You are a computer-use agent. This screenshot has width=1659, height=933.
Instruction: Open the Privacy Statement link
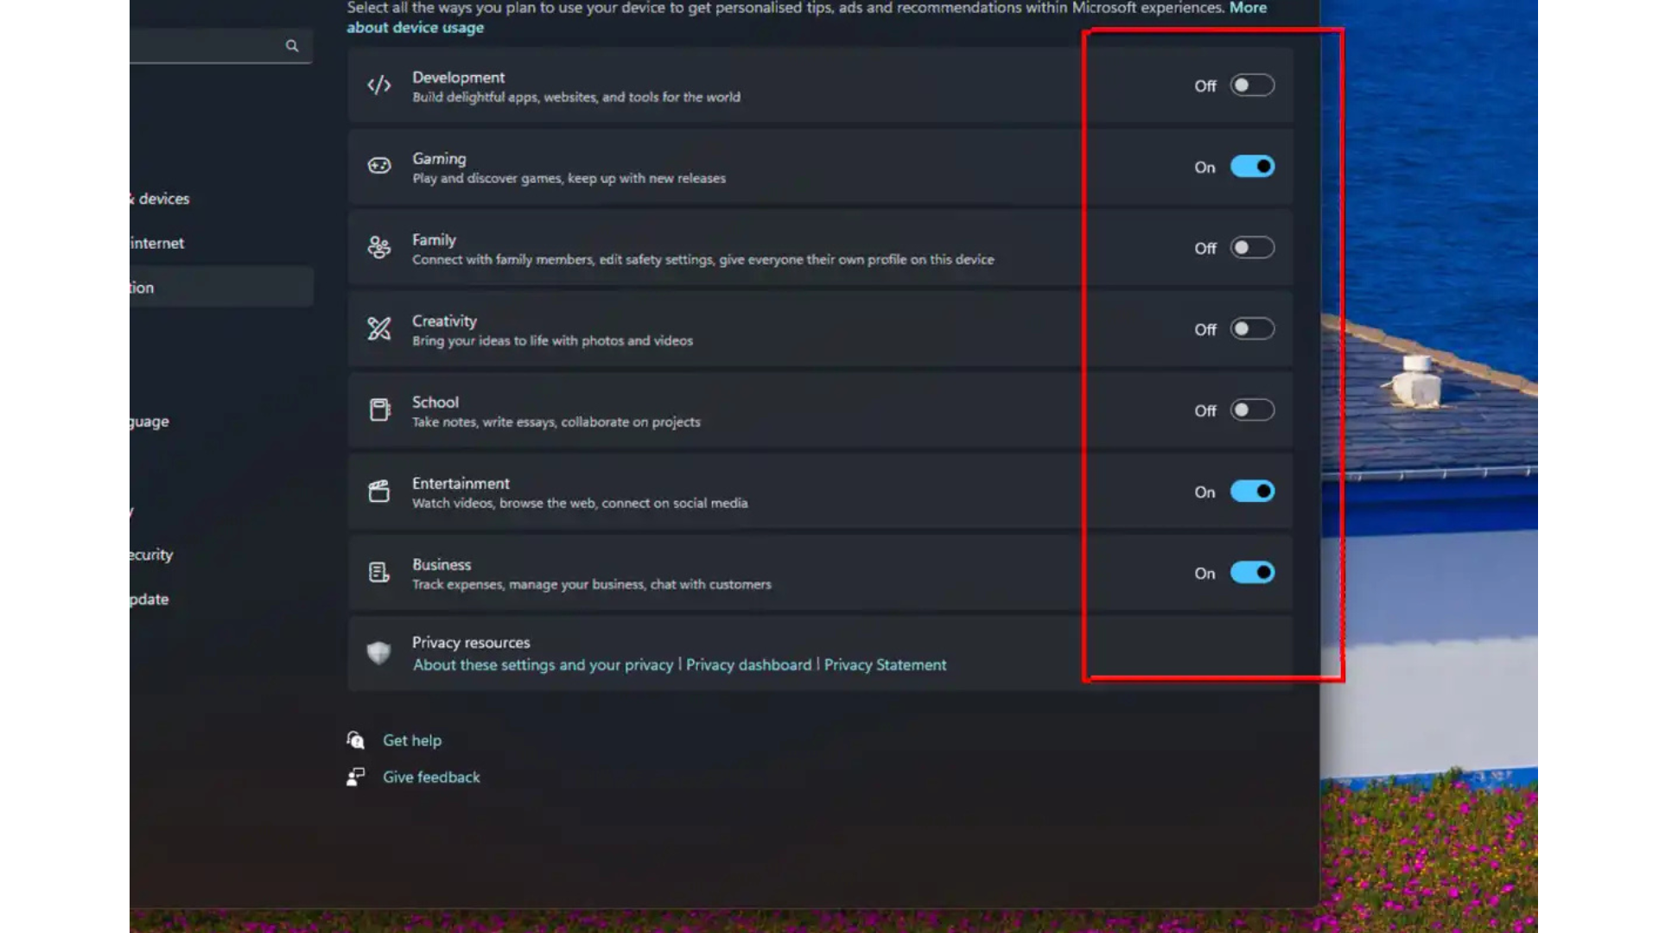pos(885,664)
